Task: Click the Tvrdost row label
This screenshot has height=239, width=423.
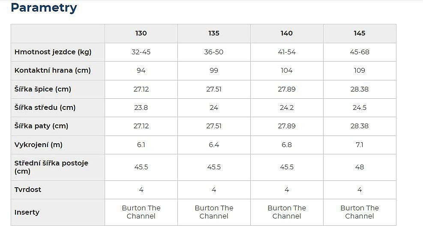Action: (28, 190)
